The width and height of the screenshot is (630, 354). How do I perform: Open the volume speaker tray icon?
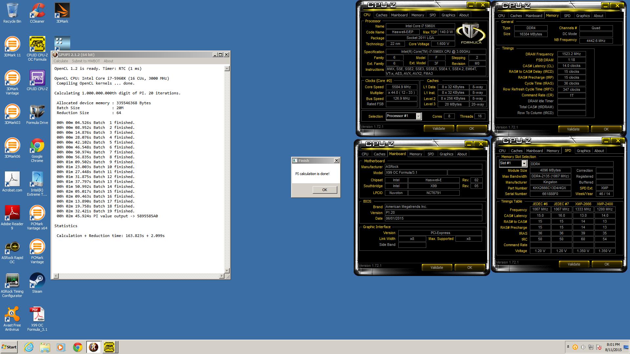coord(583,347)
